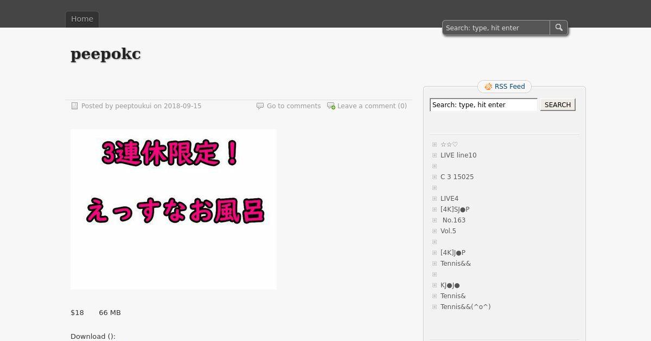Click the top bar magnifier search icon

559,28
